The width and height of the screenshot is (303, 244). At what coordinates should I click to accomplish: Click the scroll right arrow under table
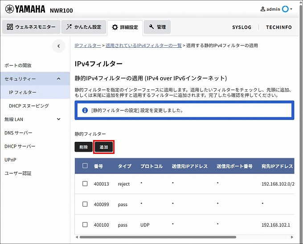point(292,237)
